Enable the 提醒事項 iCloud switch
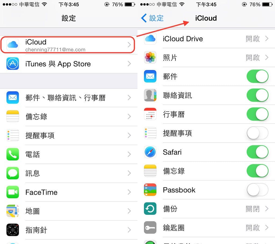Screen dimensions: 275x244 (x=257, y=133)
